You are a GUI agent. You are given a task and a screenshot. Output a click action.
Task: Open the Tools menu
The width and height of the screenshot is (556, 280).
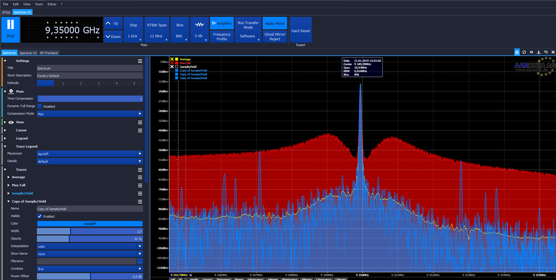(x=39, y=4)
